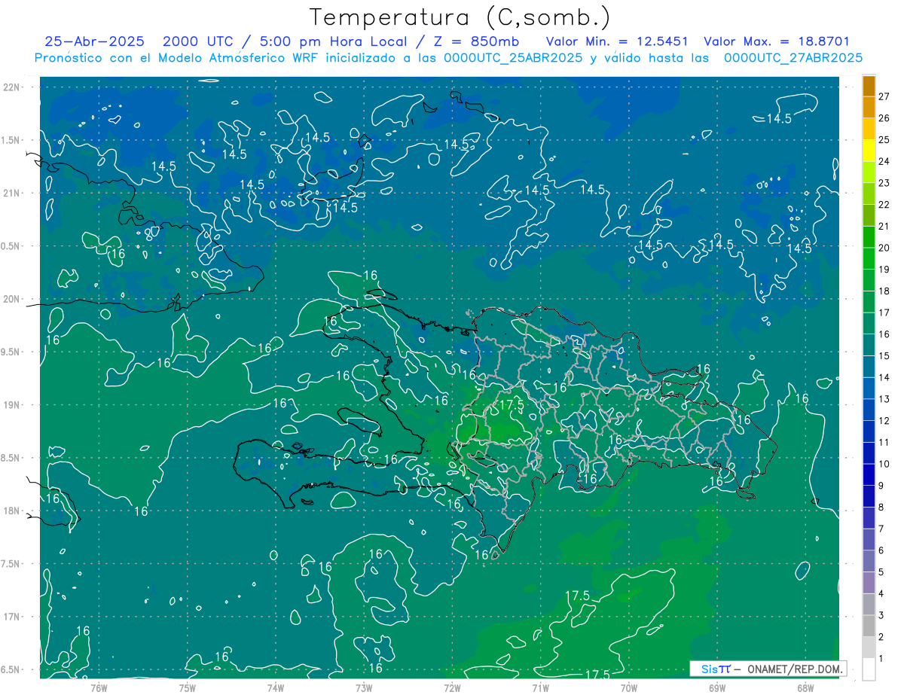The width and height of the screenshot is (904, 698).
Task: Click the '69W' longitude axis label
Action: [x=717, y=687]
